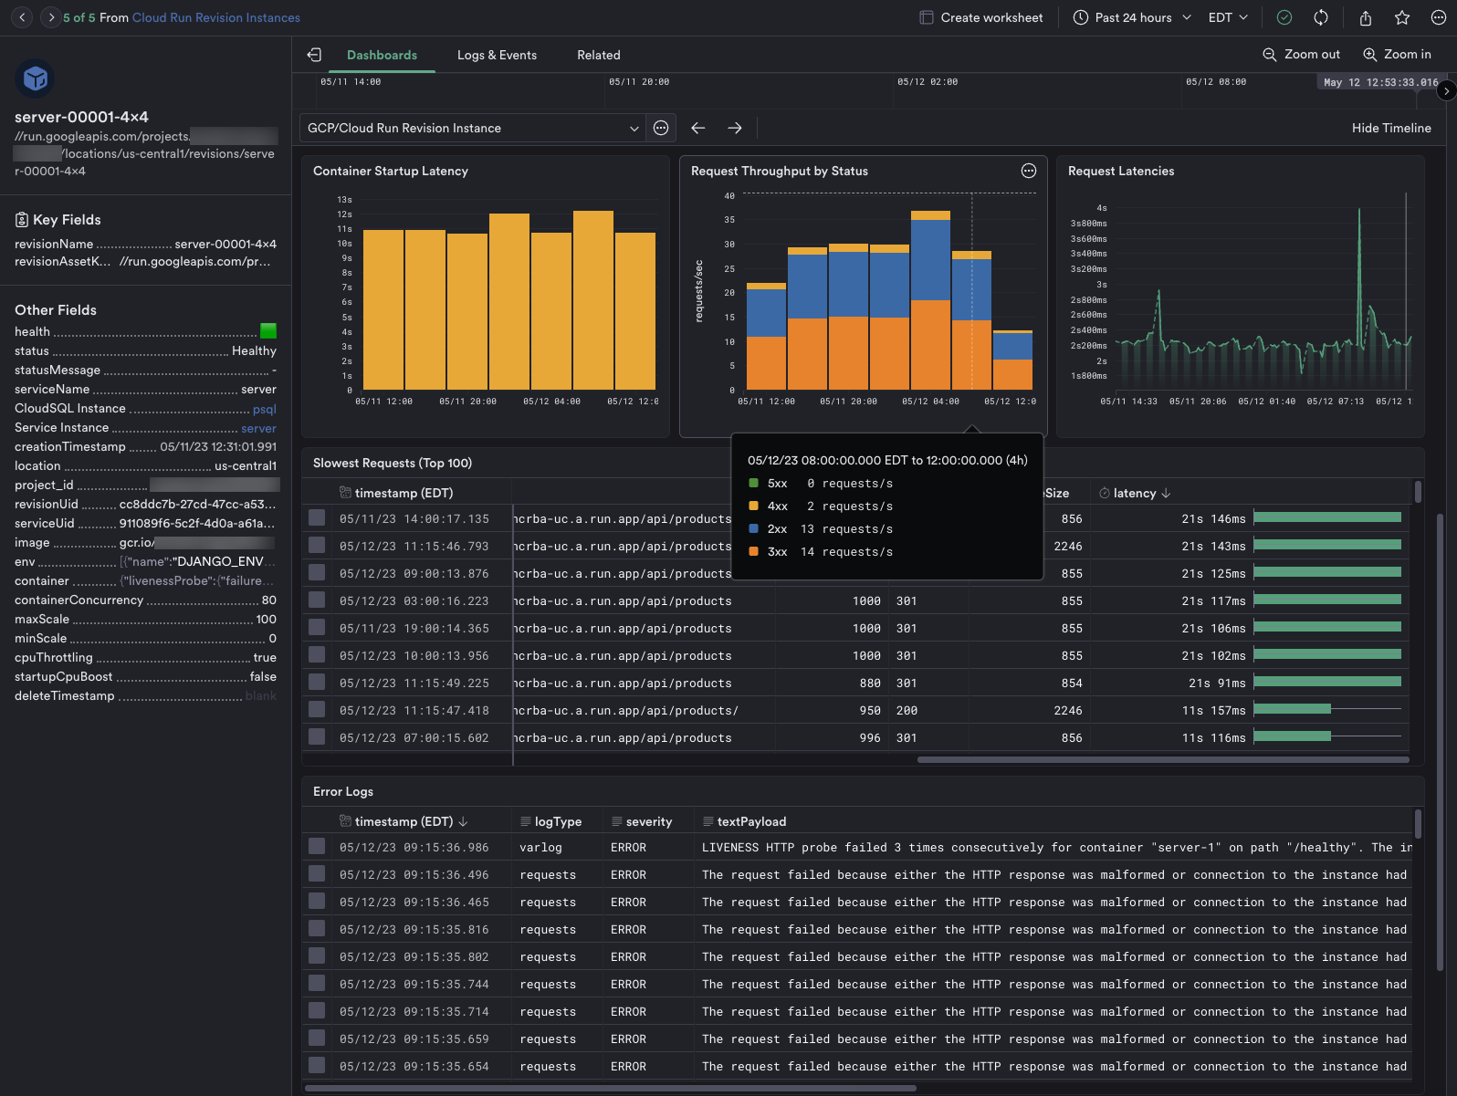This screenshot has height=1096, width=1457.
Task: Click the refresh icon
Action: 1321,17
